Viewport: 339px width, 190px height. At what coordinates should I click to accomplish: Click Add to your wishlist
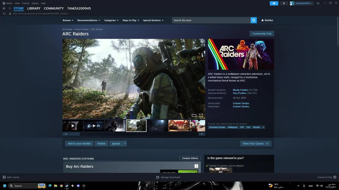coord(79,144)
